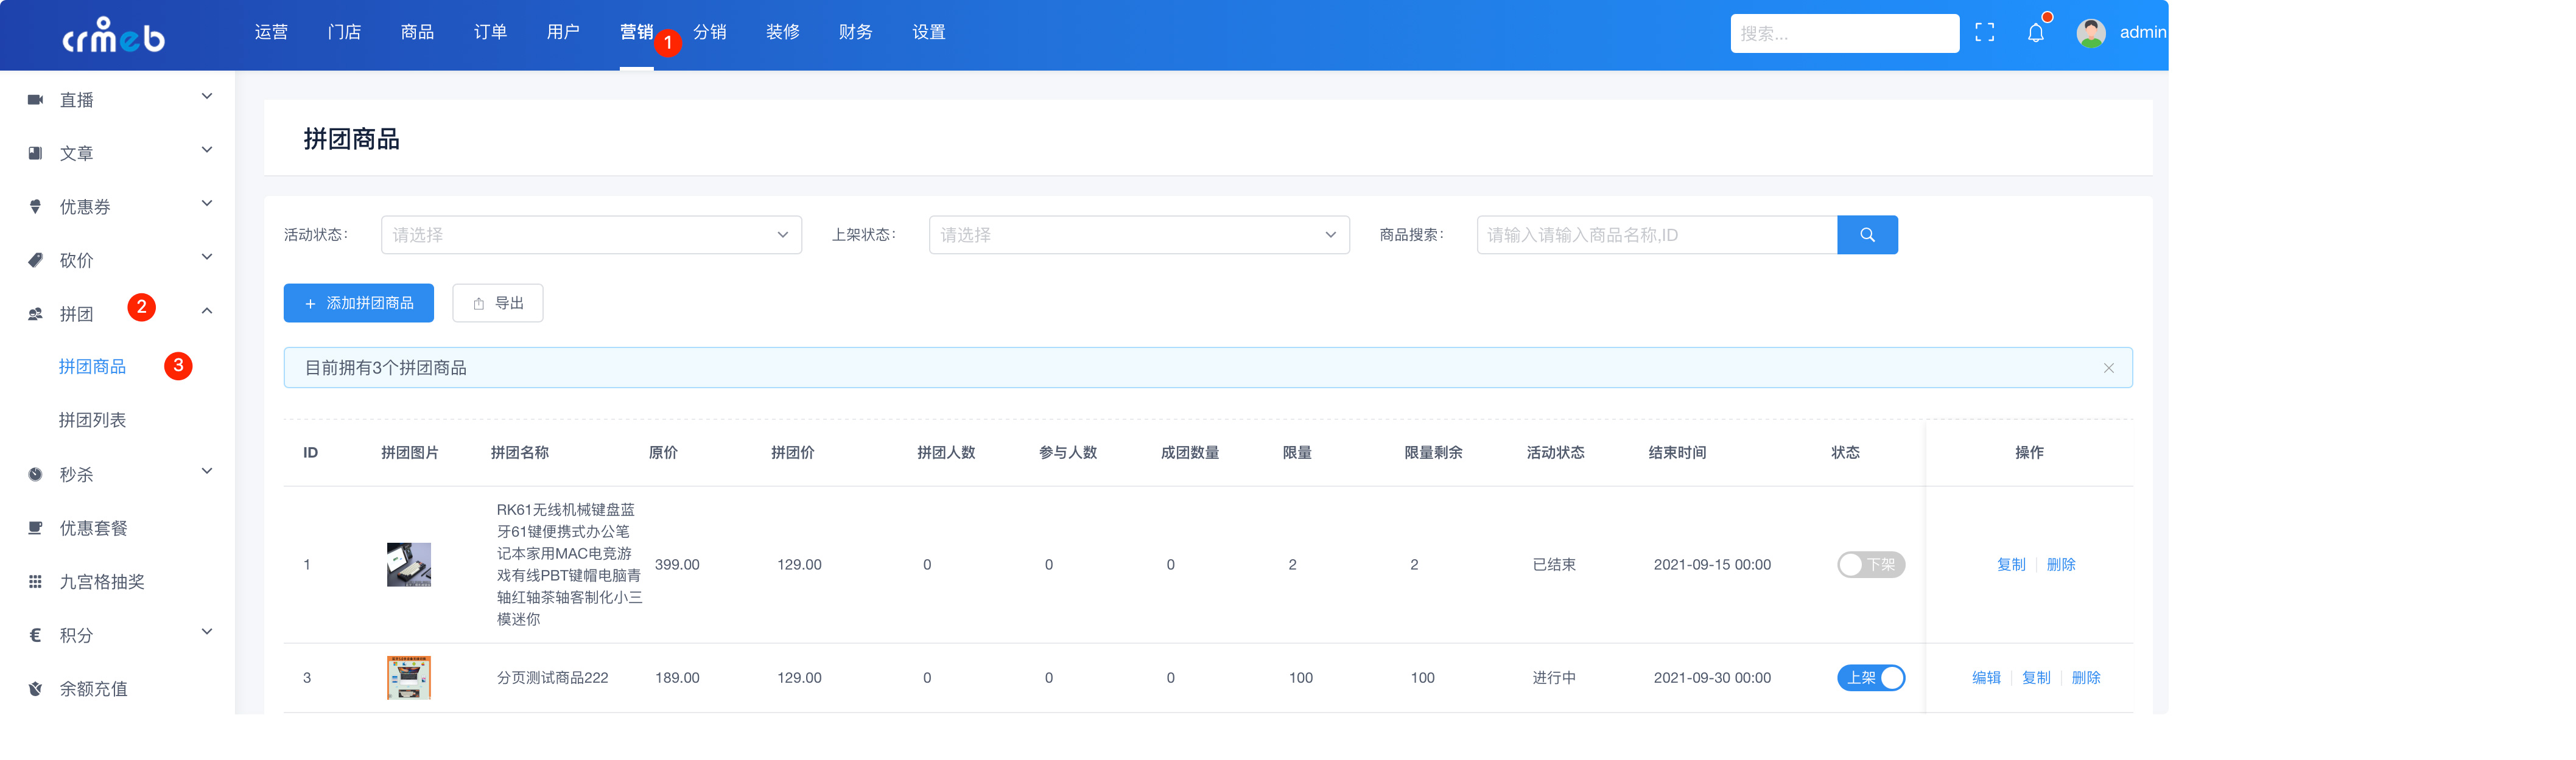The width and height of the screenshot is (2576, 760).
Task: Switch to the 订单 top menu
Action: (490, 33)
